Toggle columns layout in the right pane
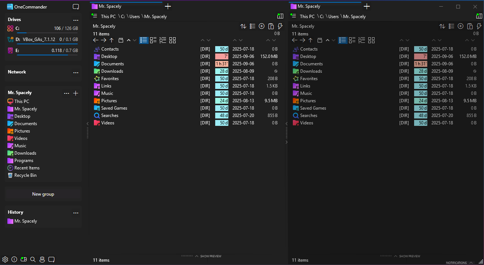This screenshot has width=484, height=265. tap(479, 16)
